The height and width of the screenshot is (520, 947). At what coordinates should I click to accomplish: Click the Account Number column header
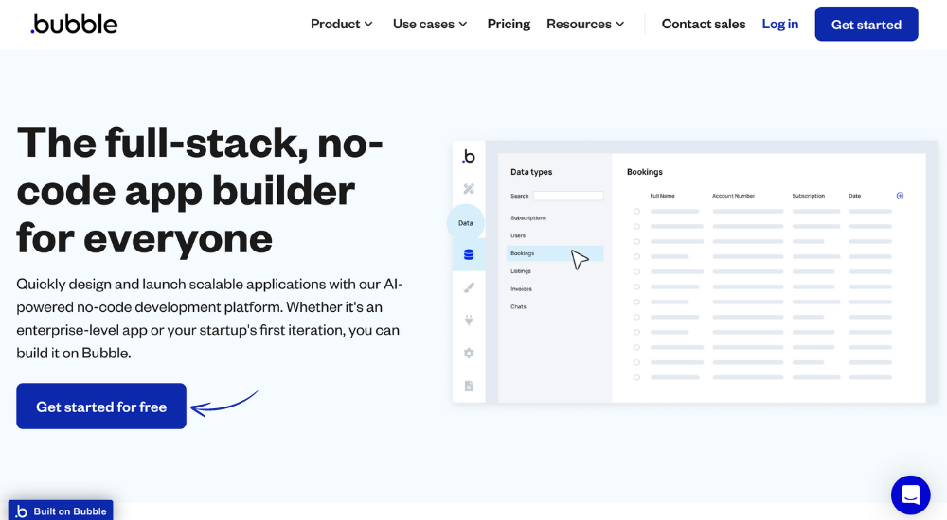734,196
